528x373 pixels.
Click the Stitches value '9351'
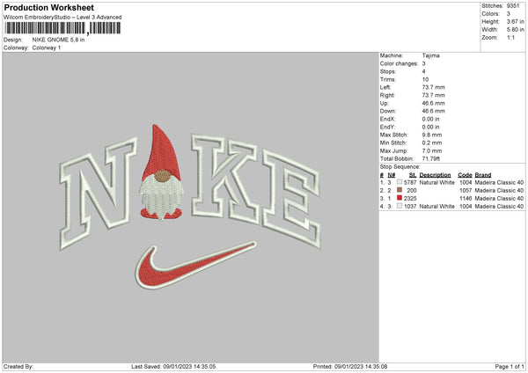tap(513, 6)
